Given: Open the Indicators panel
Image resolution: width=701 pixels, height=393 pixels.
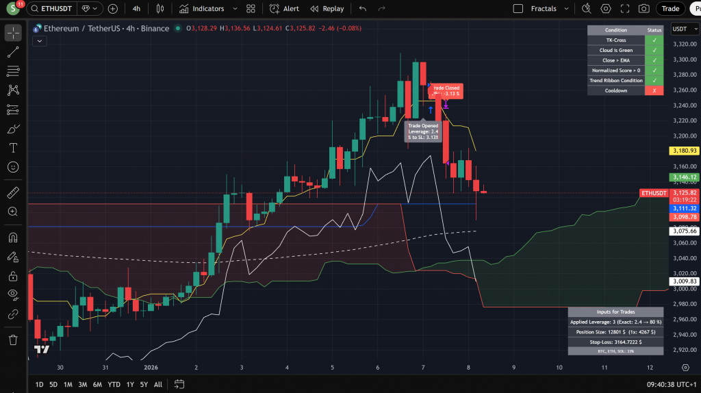Looking at the screenshot, I should [203, 9].
